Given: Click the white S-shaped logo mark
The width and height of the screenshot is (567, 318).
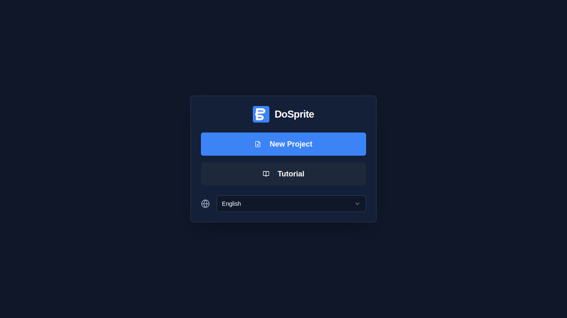Looking at the screenshot, I should click(x=260, y=114).
